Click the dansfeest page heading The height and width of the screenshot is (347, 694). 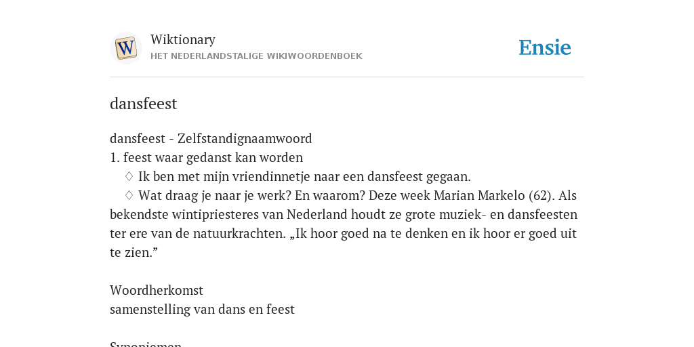click(x=144, y=104)
